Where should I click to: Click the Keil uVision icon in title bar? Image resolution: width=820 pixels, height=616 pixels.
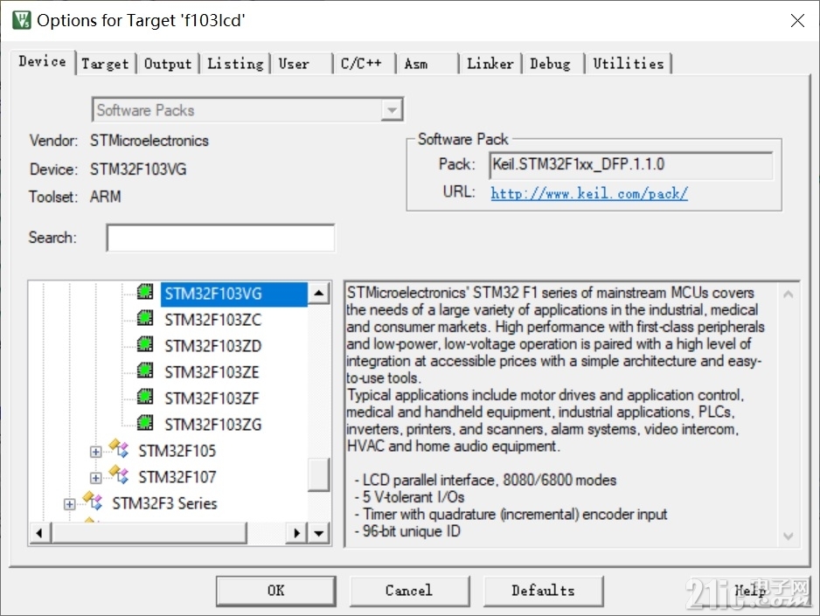tap(22, 20)
